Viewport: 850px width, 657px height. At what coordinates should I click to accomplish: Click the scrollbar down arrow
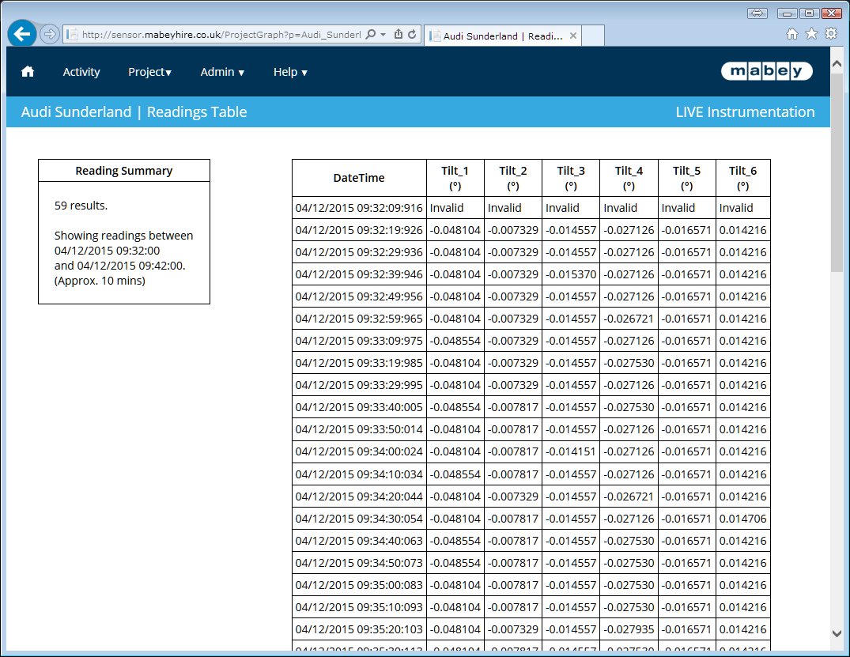(x=837, y=633)
